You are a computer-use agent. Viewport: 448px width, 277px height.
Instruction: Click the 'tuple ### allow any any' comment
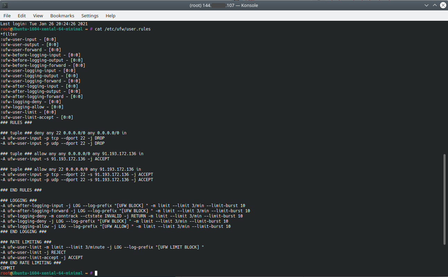72,154
